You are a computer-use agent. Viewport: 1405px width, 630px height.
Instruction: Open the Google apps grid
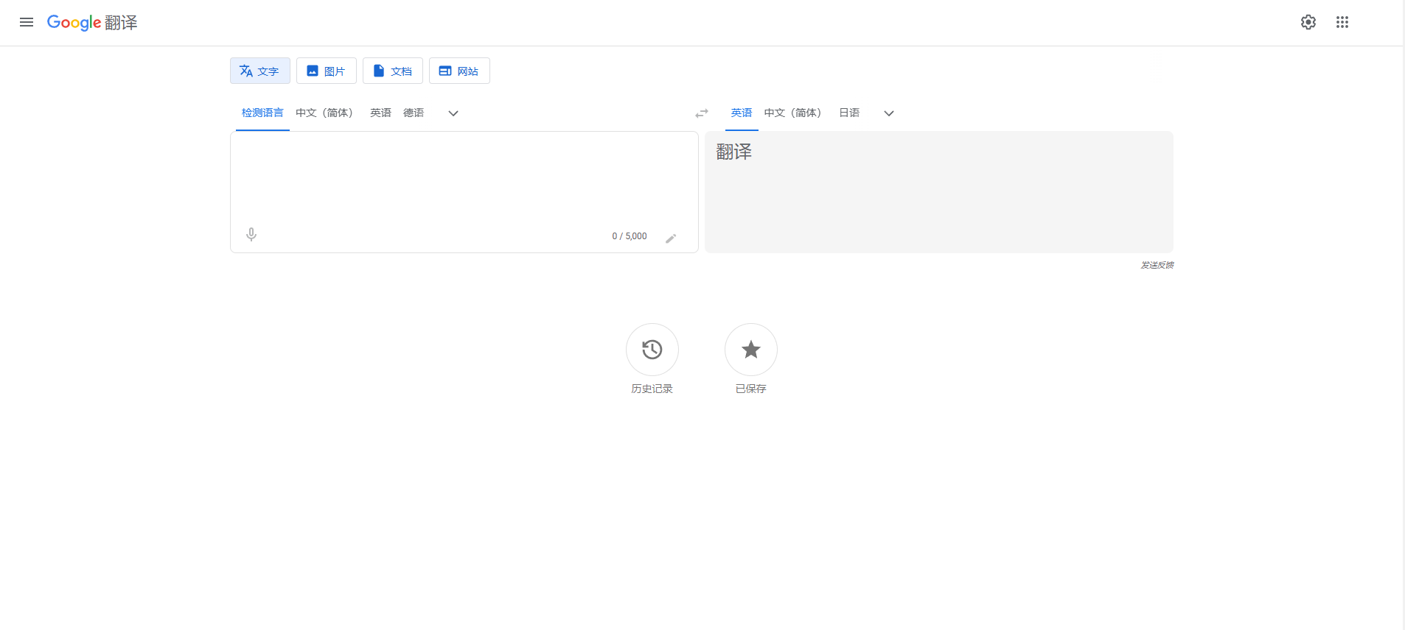[1342, 22]
